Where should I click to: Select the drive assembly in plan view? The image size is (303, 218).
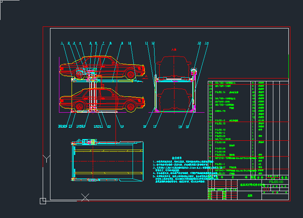[x=87, y=142]
